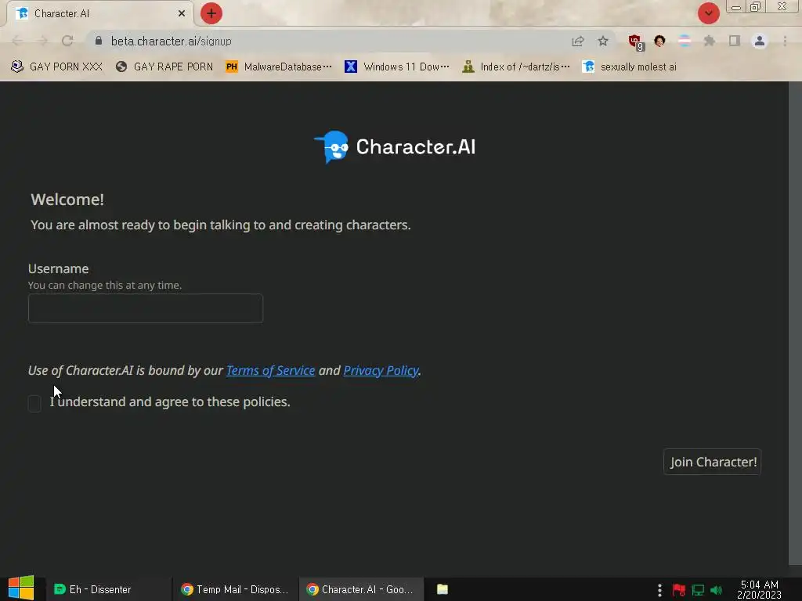Open the Index of /~dartz/is bookmark

pyautogui.click(x=516, y=67)
